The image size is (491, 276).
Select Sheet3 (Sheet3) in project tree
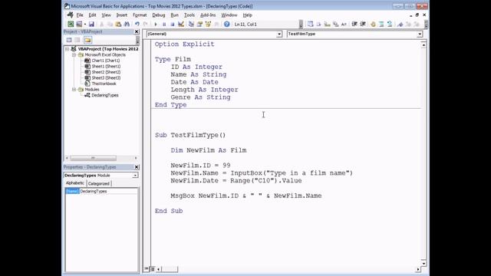(x=106, y=78)
